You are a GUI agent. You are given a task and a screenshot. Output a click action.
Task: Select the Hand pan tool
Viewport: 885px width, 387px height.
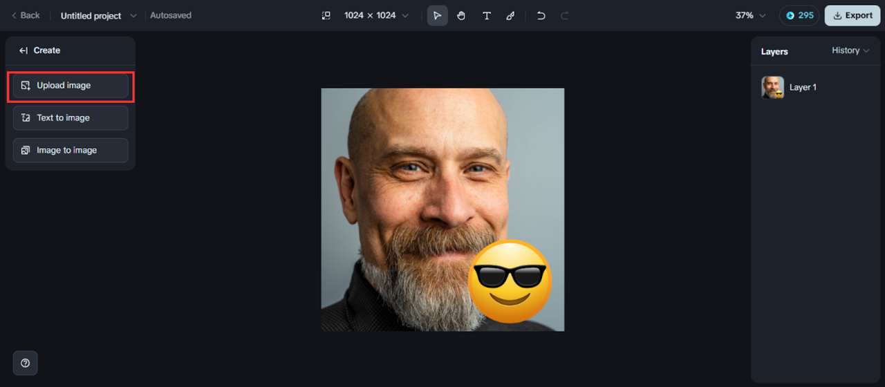tap(461, 15)
